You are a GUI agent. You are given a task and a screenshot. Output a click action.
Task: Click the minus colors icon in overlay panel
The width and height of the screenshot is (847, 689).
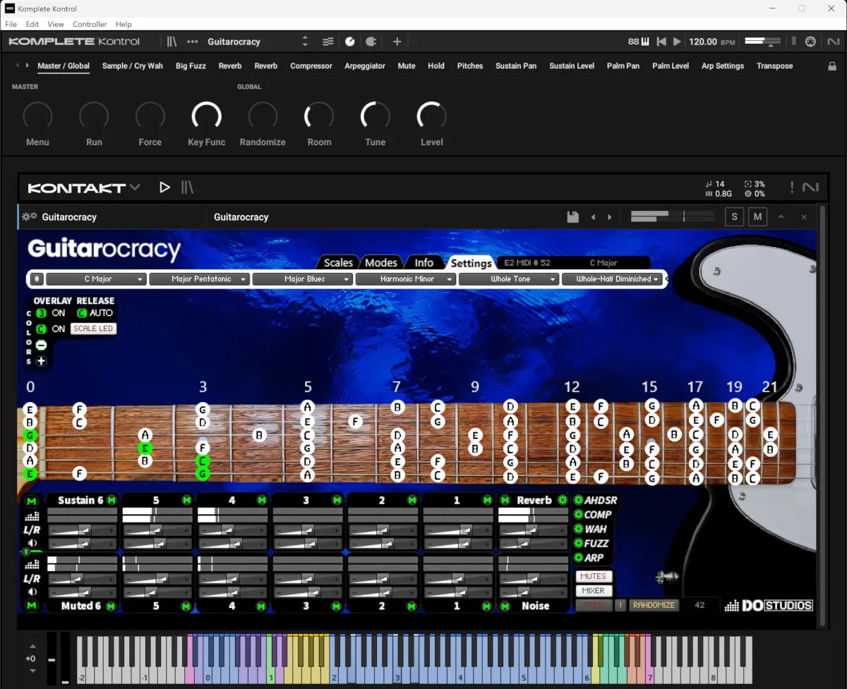pos(41,346)
